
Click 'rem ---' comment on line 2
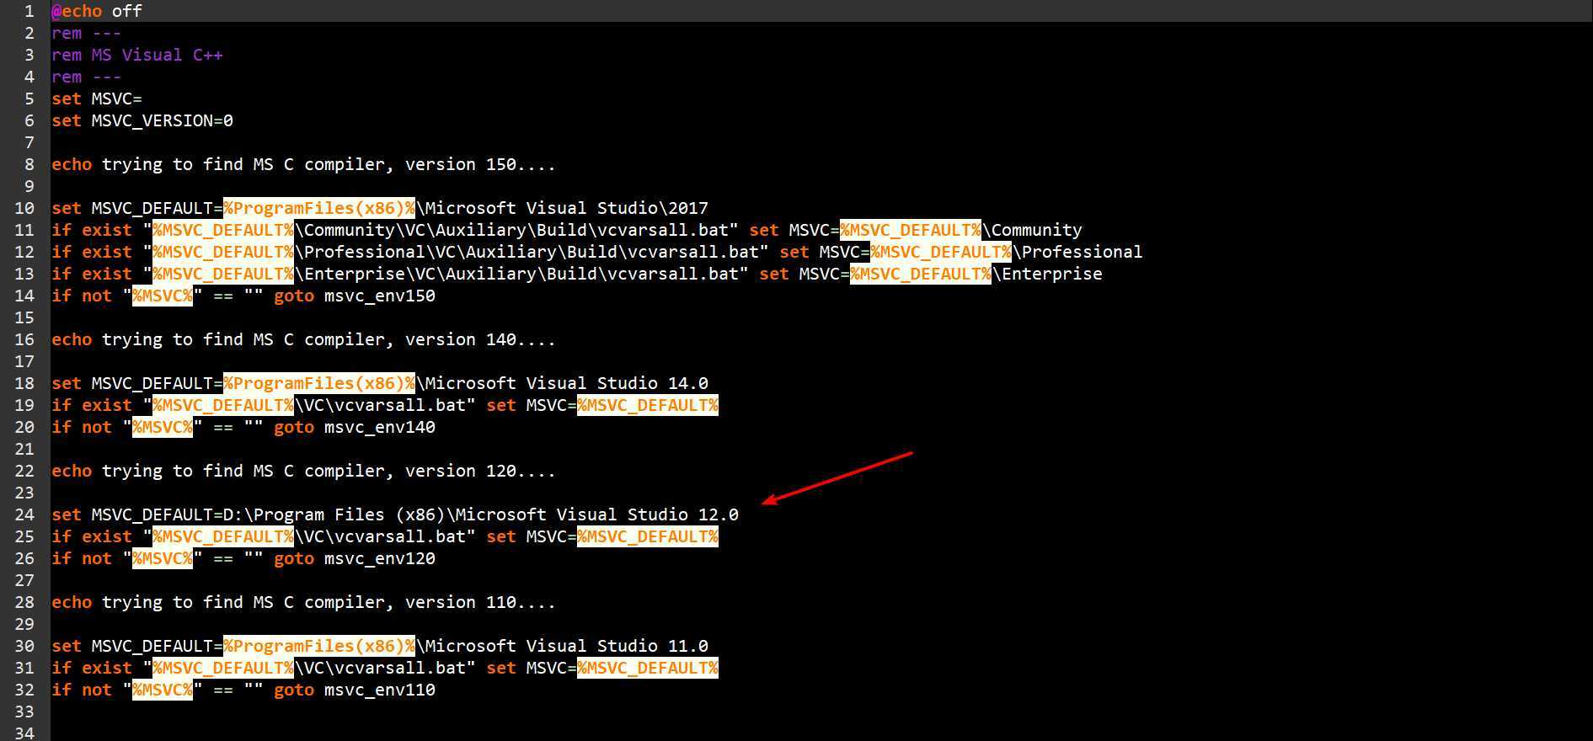tap(87, 33)
